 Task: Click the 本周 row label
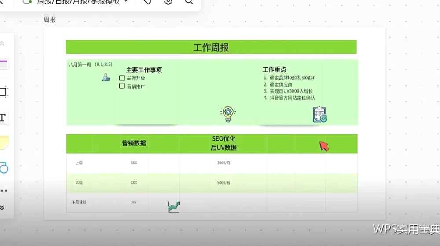[79, 183]
